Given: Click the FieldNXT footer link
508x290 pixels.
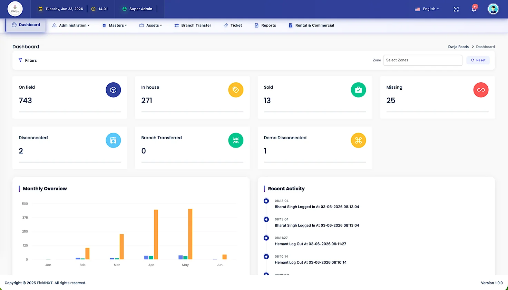Looking at the screenshot, I should coord(45,283).
